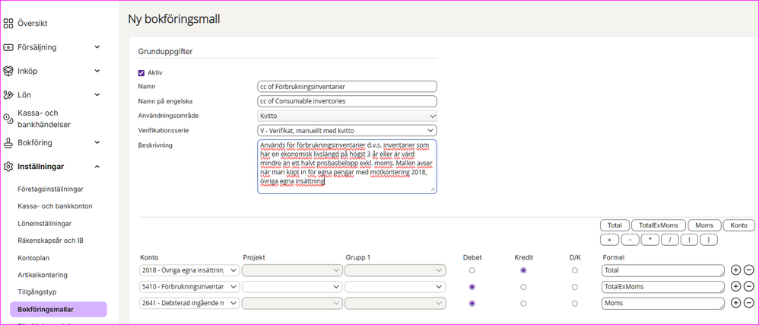Image resolution: width=759 pixels, height=325 pixels.
Task: Select Debet radio for the 5410 row
Action: tap(472, 287)
